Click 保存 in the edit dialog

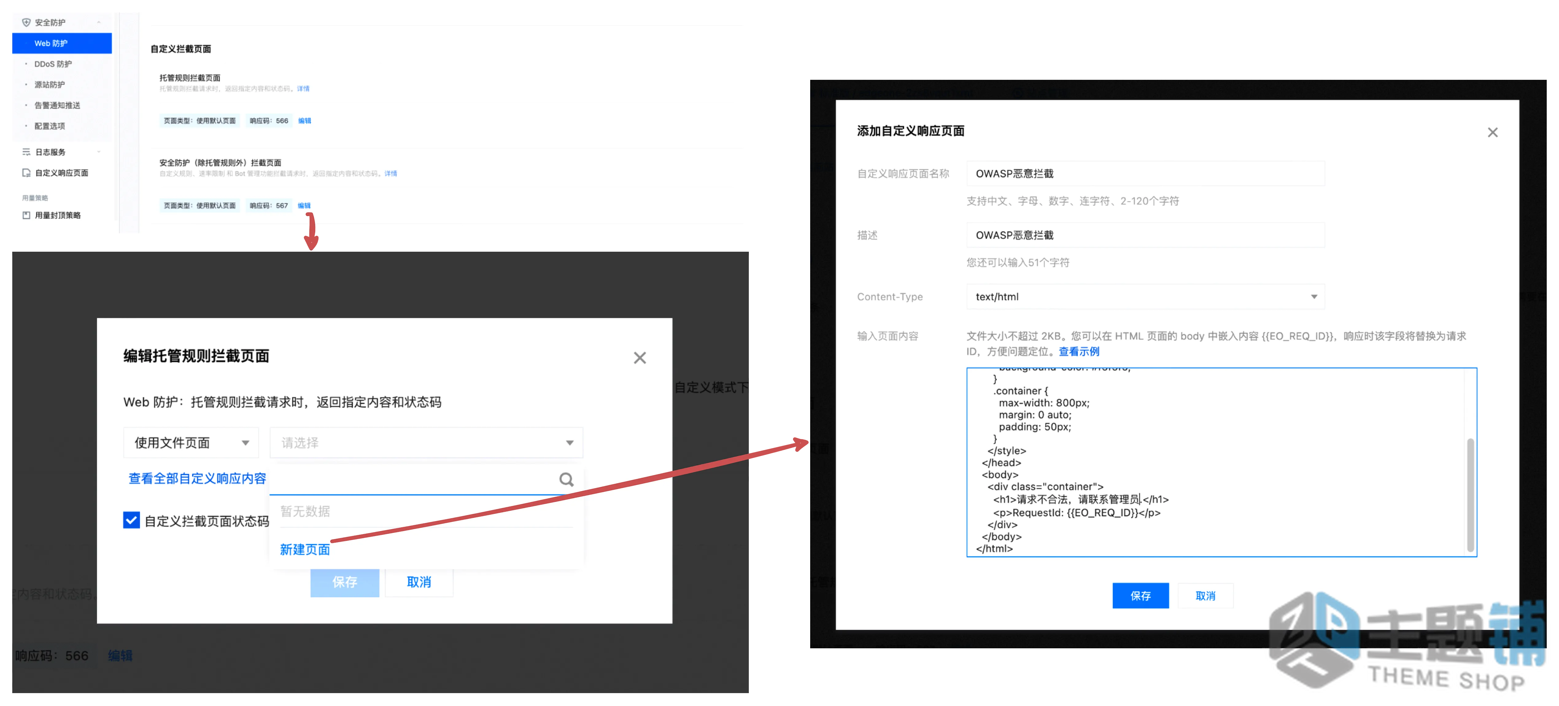[x=344, y=582]
